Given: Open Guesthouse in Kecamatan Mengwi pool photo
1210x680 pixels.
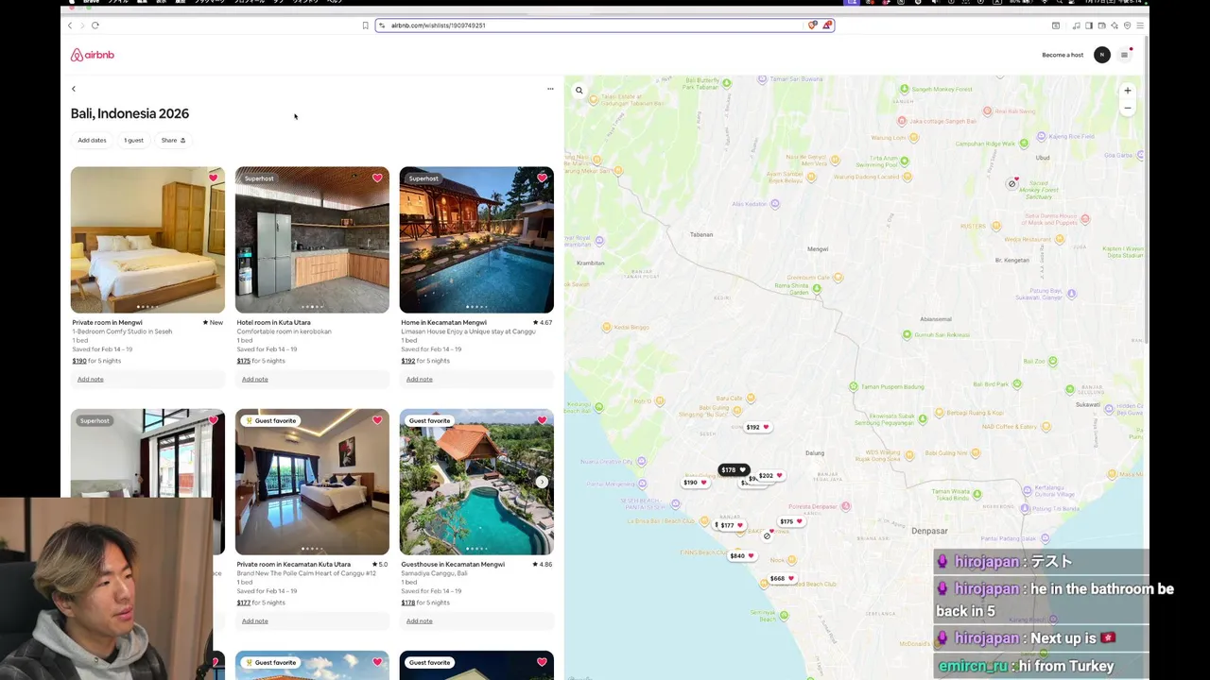Looking at the screenshot, I should click(476, 482).
